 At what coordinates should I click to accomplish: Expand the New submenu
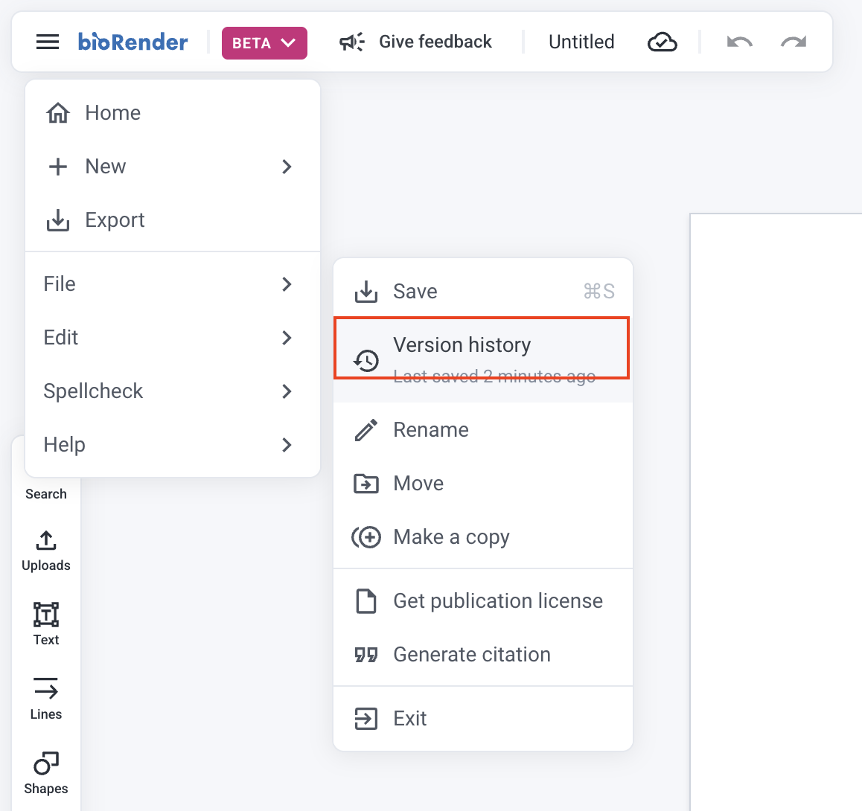[x=173, y=167]
